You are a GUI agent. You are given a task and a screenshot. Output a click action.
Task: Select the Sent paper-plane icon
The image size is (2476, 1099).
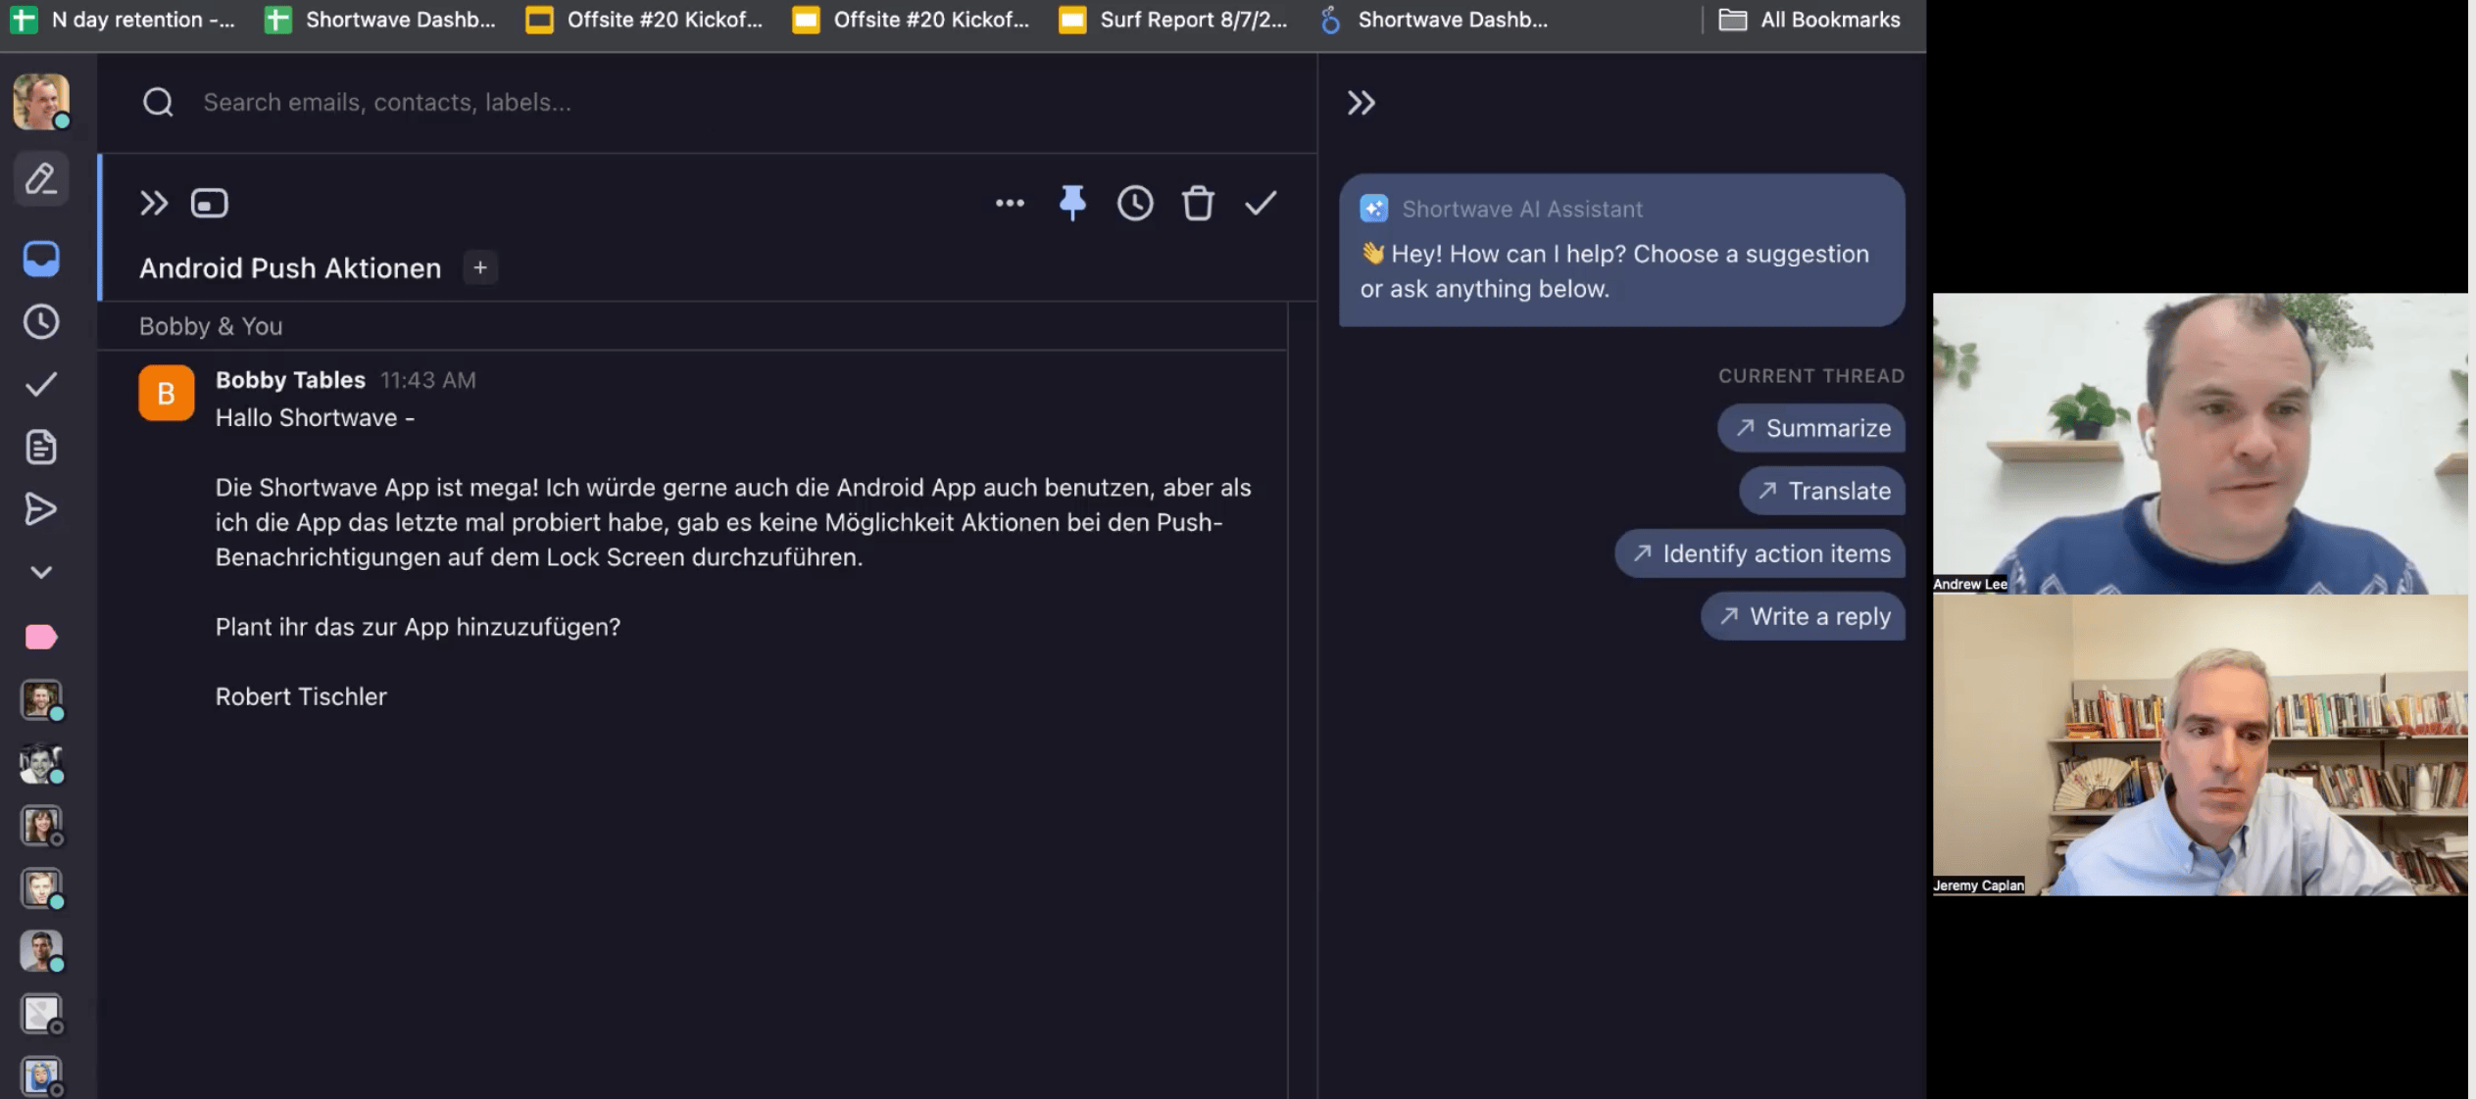[x=39, y=508]
